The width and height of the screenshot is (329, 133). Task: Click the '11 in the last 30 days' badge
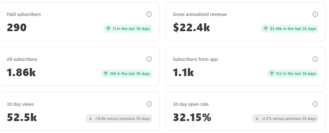pyautogui.click(x=128, y=29)
